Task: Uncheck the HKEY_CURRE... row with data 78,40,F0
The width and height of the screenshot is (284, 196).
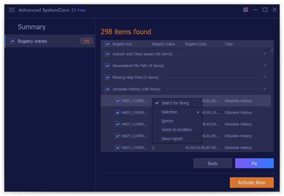Action: tap(117, 124)
